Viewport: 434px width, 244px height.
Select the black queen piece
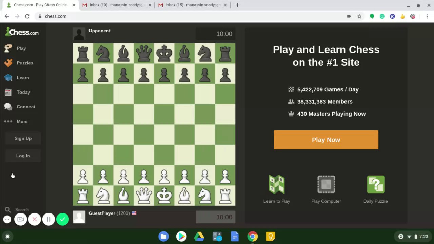(x=144, y=54)
